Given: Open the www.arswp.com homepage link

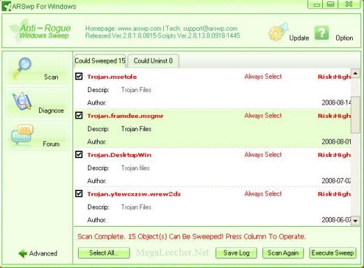Looking at the screenshot, I should (139, 29).
